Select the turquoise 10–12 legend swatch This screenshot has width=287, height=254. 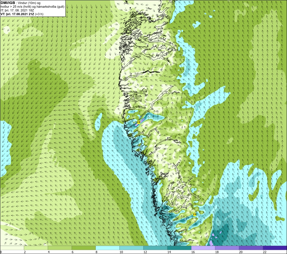point(131,248)
